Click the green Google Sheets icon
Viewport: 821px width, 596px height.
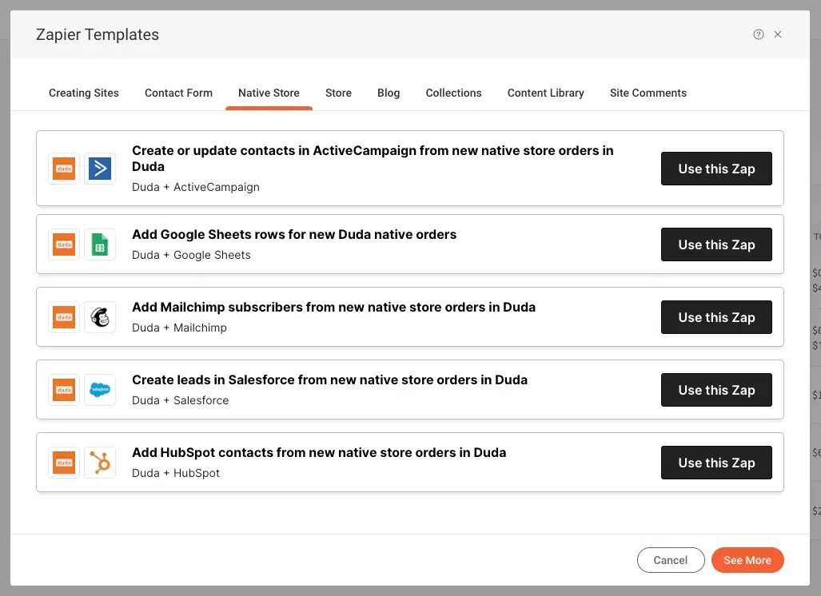coord(99,244)
